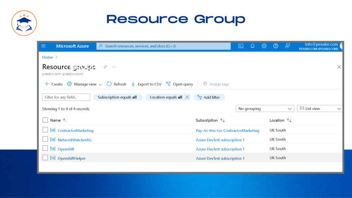Open query in Resource Graph
The height and width of the screenshot is (198, 352).
179,84
